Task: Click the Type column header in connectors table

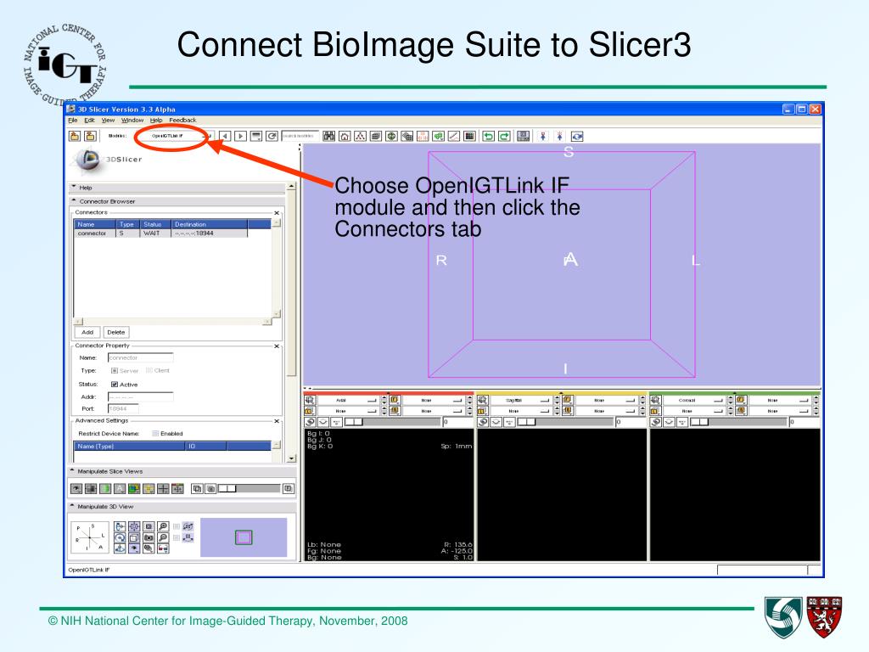Action: [x=127, y=224]
